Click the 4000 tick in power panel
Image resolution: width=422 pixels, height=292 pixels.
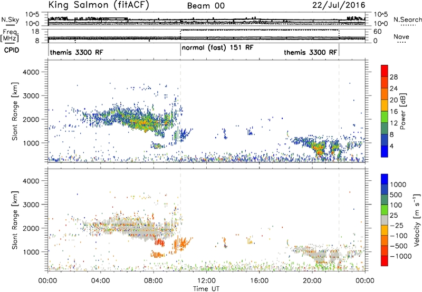(31, 72)
